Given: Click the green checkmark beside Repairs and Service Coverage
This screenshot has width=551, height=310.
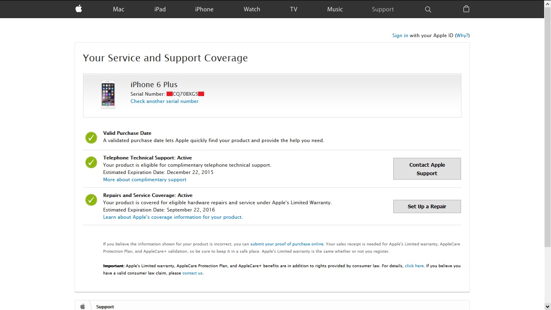Looking at the screenshot, I should point(91,200).
